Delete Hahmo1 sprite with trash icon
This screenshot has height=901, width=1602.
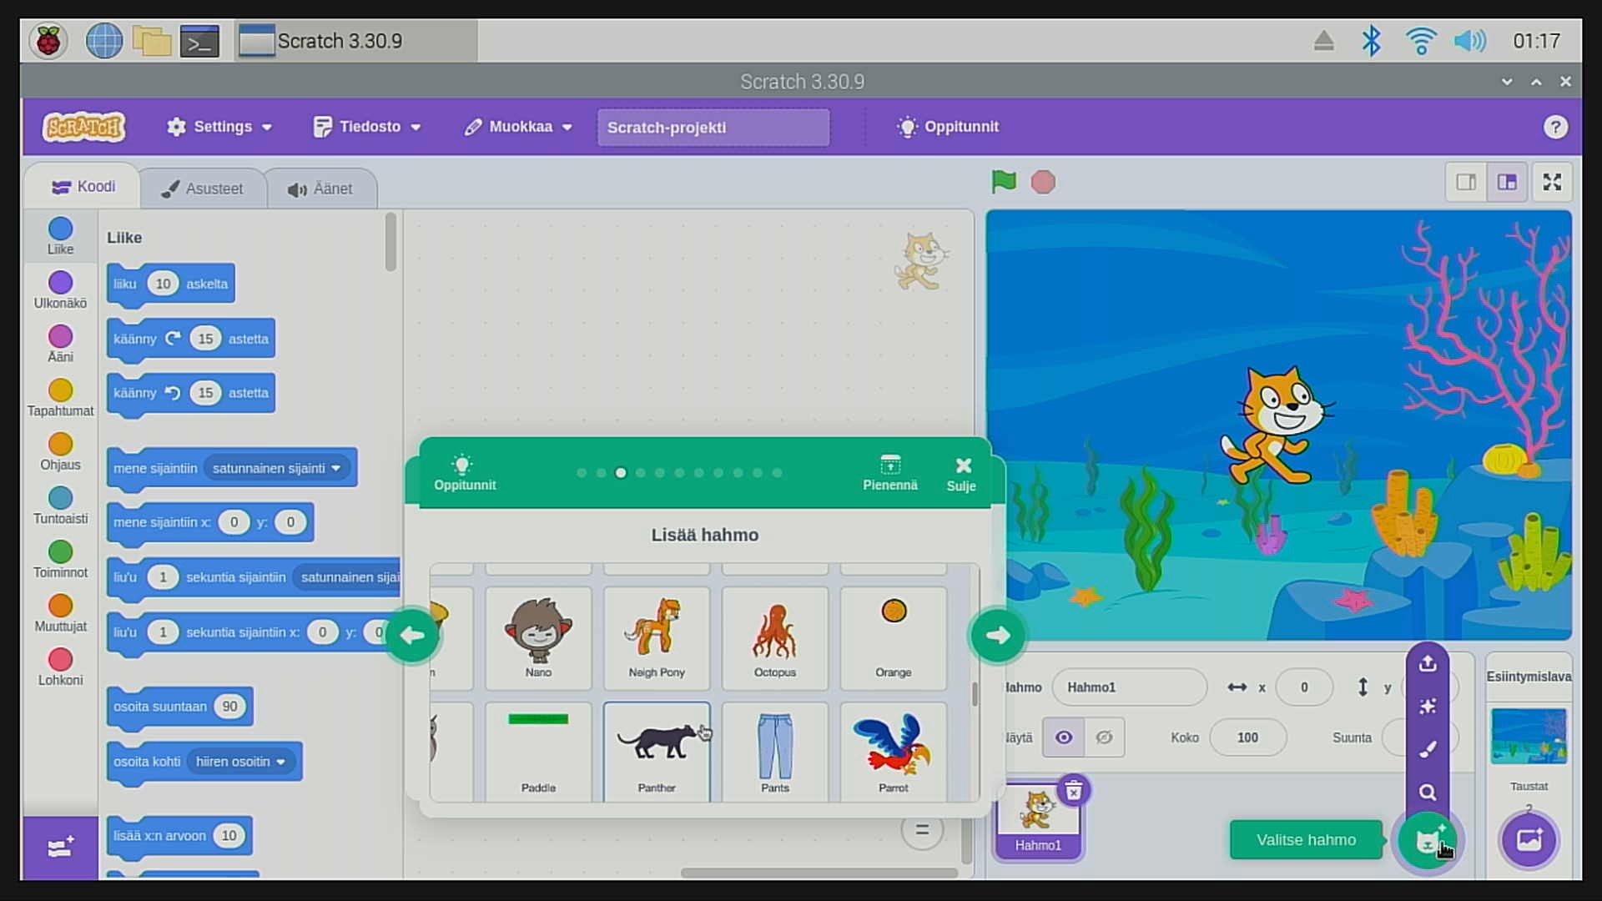(x=1074, y=789)
